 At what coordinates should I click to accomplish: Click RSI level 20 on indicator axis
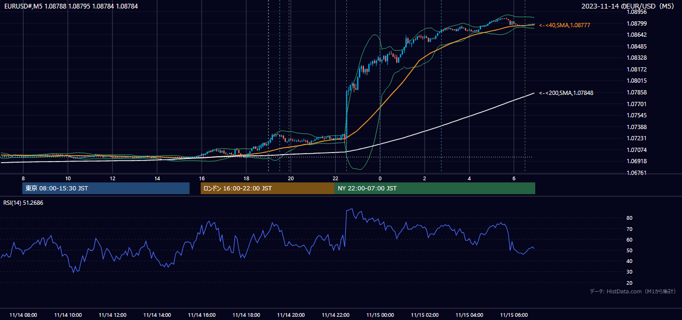click(x=630, y=283)
